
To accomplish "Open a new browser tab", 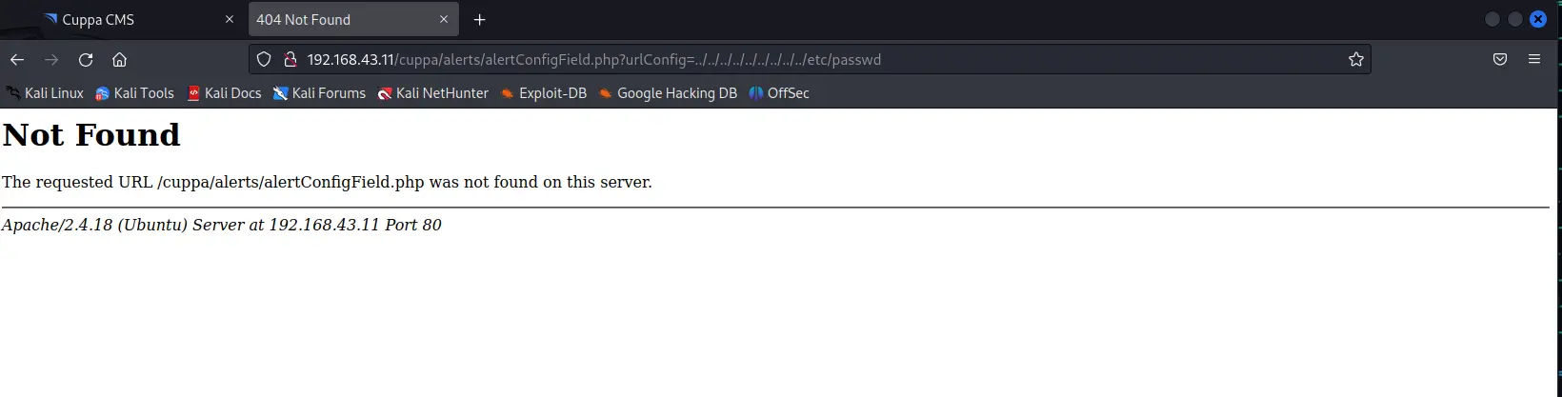I will point(480,19).
